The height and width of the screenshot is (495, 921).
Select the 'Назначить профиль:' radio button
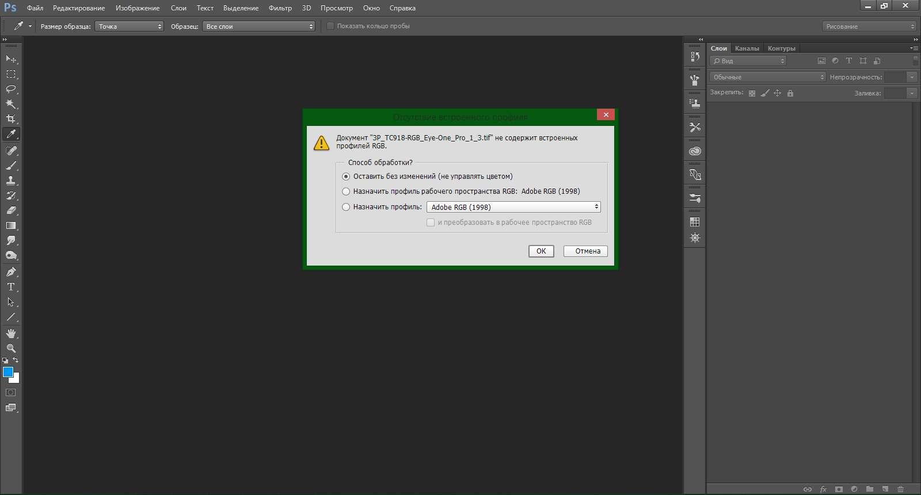tap(346, 207)
